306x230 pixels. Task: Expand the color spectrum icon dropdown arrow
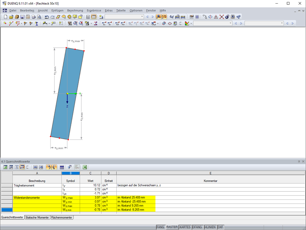[191, 24]
